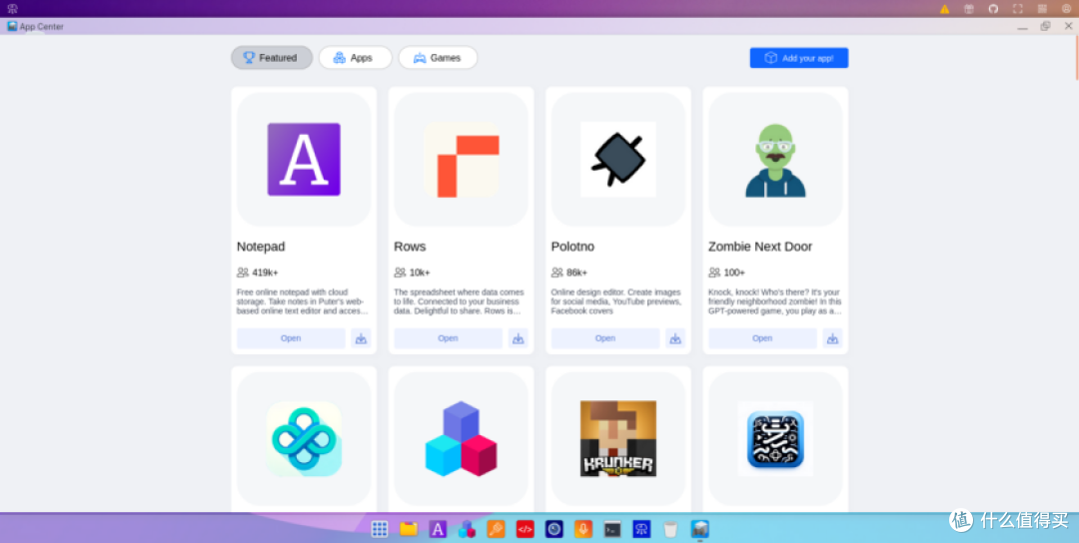This screenshot has width=1079, height=543.
Task: Show the QR code icon in top bar
Action: coord(1042,9)
